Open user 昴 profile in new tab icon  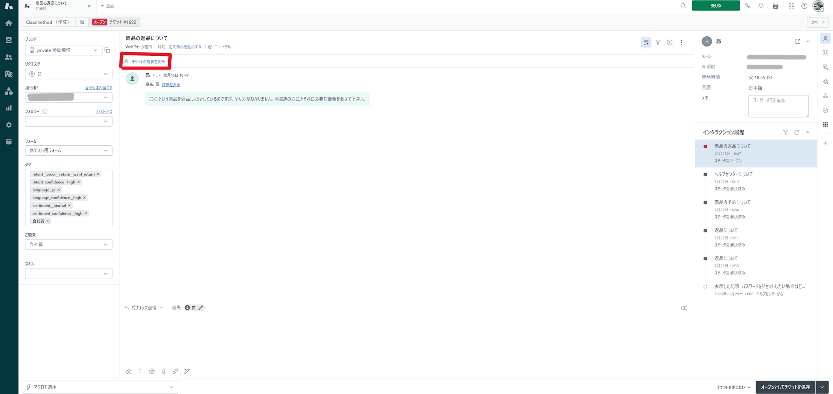798,42
